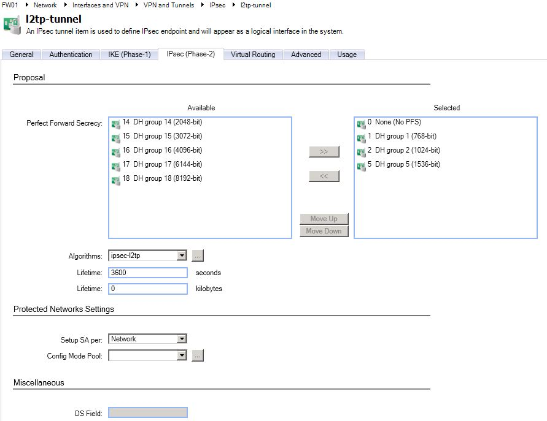Click IPsec in the breadcrumb path
This screenshot has height=421, width=547.
point(217,5)
